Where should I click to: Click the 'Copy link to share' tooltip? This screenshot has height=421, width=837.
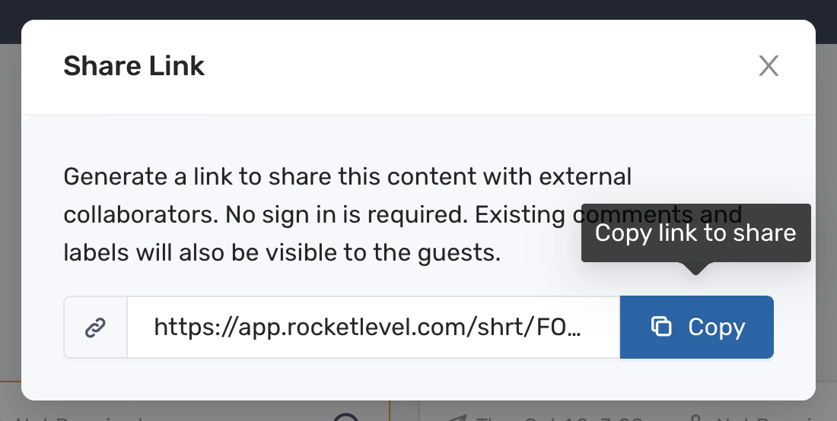click(x=695, y=233)
